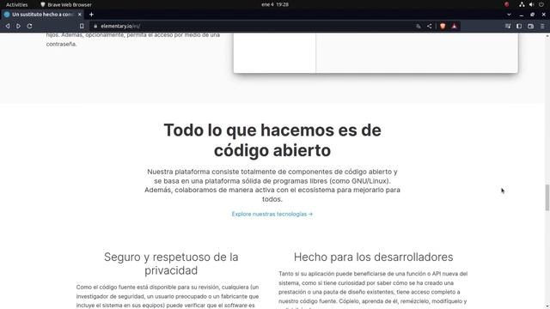550x309 pixels.
Task: Close the 'Un sustituto hecho a com' tab
Action: tap(80, 15)
